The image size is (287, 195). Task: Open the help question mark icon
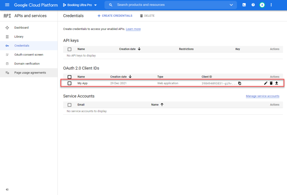[x=253, y=5]
